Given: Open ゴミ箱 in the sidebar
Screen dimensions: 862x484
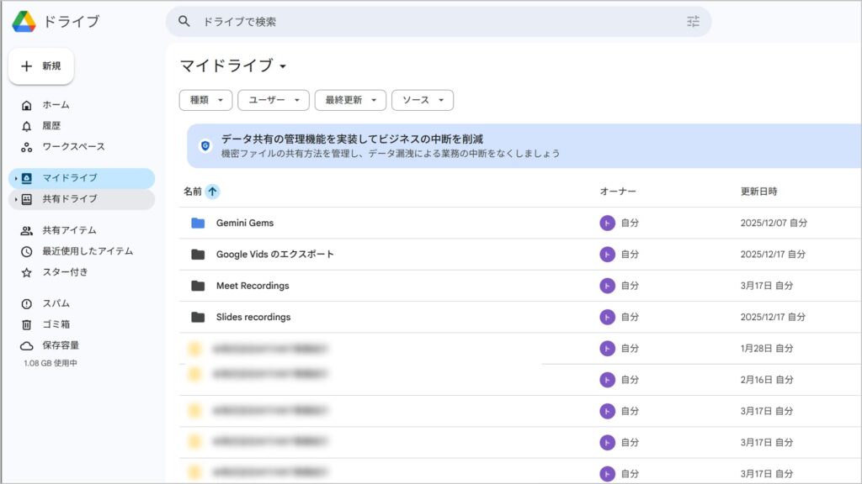Looking at the screenshot, I should [x=56, y=324].
